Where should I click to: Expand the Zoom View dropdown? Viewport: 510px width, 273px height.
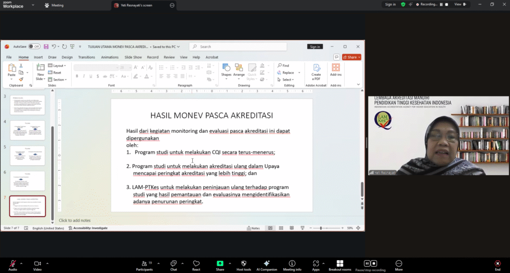click(460, 4)
